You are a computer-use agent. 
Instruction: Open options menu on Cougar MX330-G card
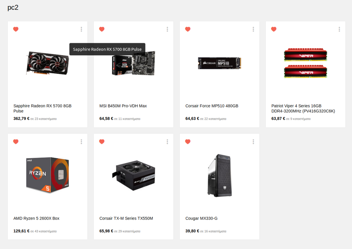coord(253,142)
